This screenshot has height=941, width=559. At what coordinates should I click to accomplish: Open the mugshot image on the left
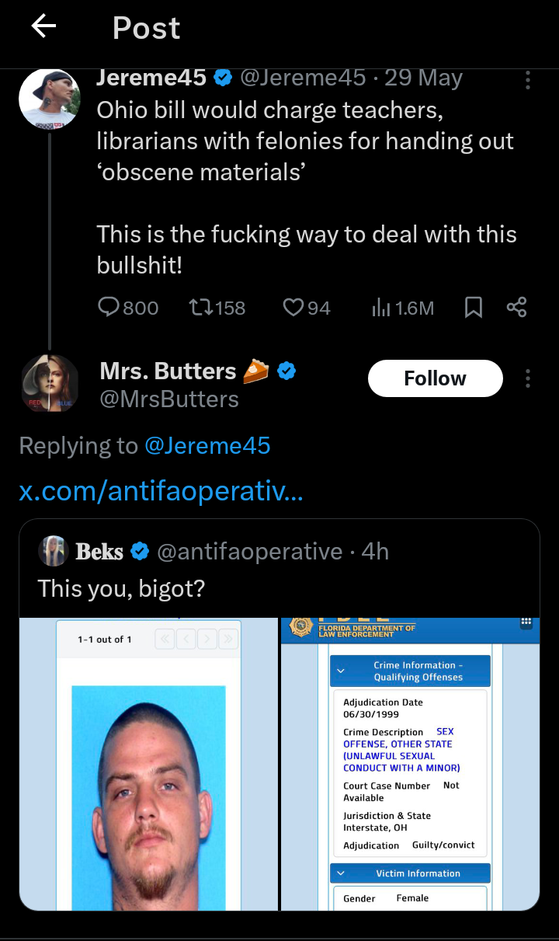point(149,764)
